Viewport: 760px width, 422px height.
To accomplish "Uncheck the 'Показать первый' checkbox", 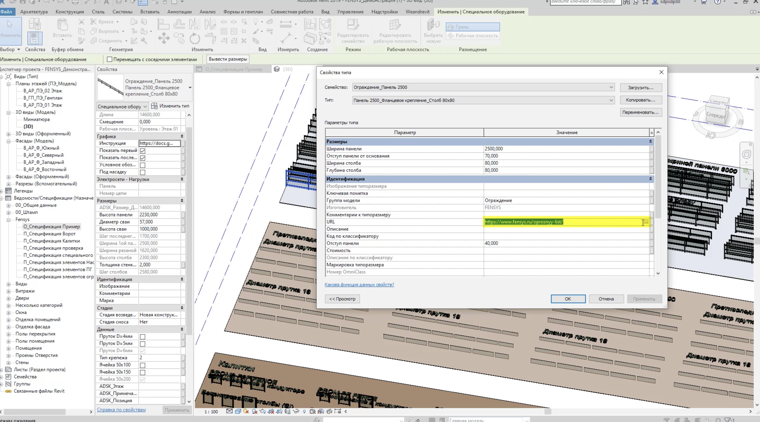I will pyautogui.click(x=142, y=150).
